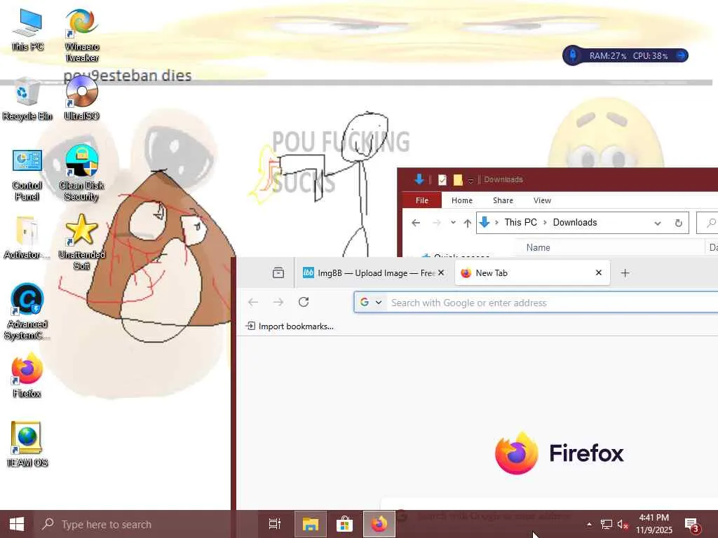Click Firefox forward navigation arrow
The width and height of the screenshot is (718, 538).
coord(278,303)
